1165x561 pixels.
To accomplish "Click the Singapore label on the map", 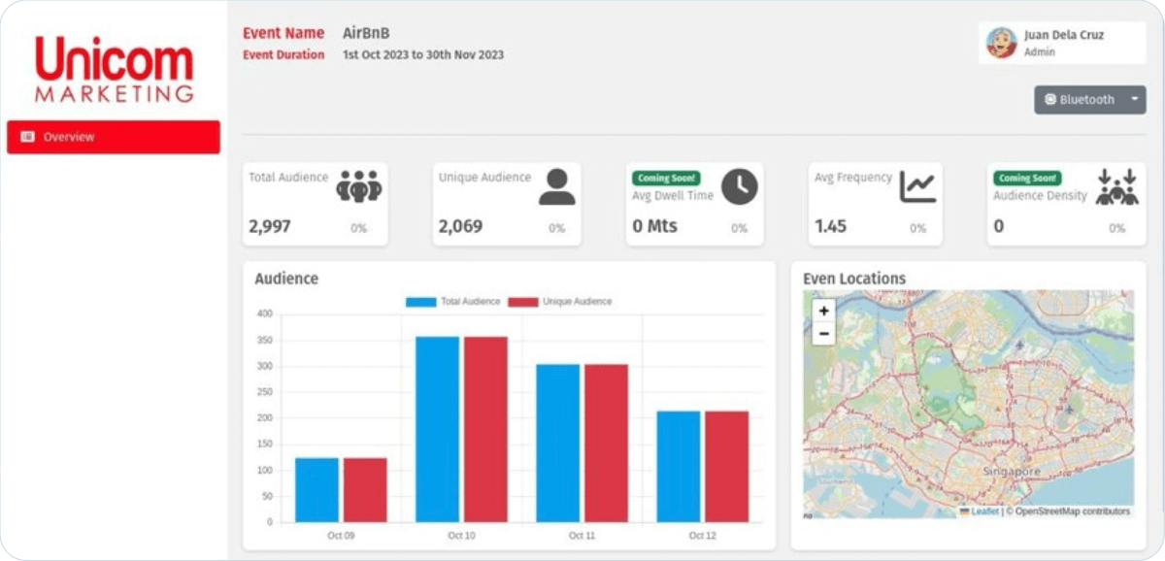I will pos(1014,472).
